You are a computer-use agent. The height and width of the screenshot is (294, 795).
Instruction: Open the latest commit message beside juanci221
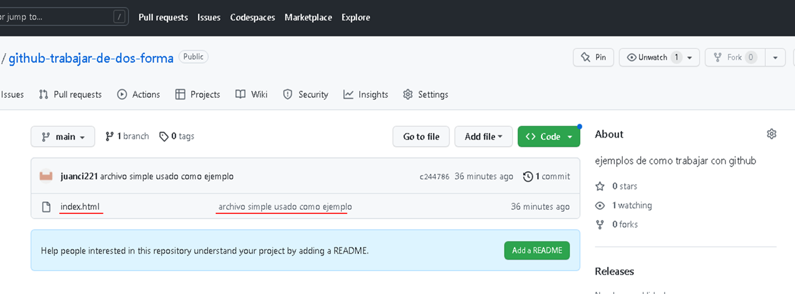166,176
